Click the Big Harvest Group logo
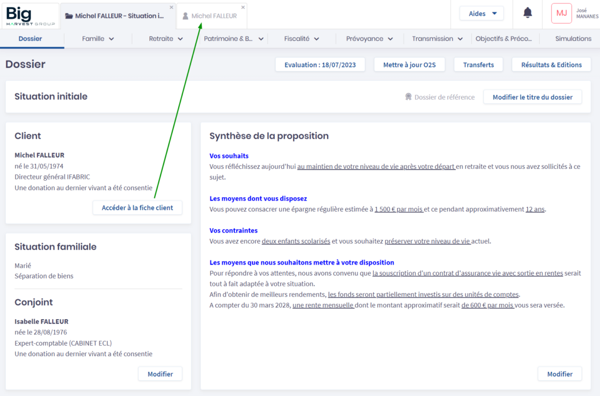This screenshot has width=600, height=396. (30, 15)
